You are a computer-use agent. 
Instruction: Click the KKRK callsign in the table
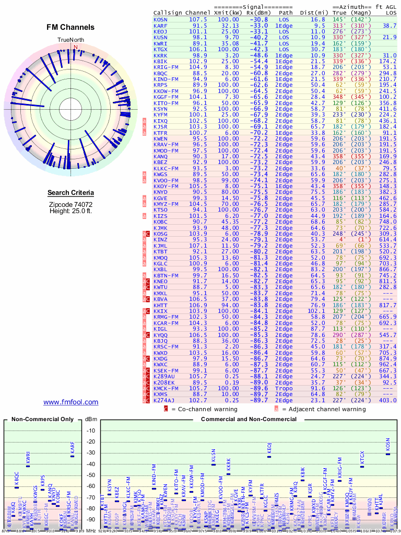160,55
